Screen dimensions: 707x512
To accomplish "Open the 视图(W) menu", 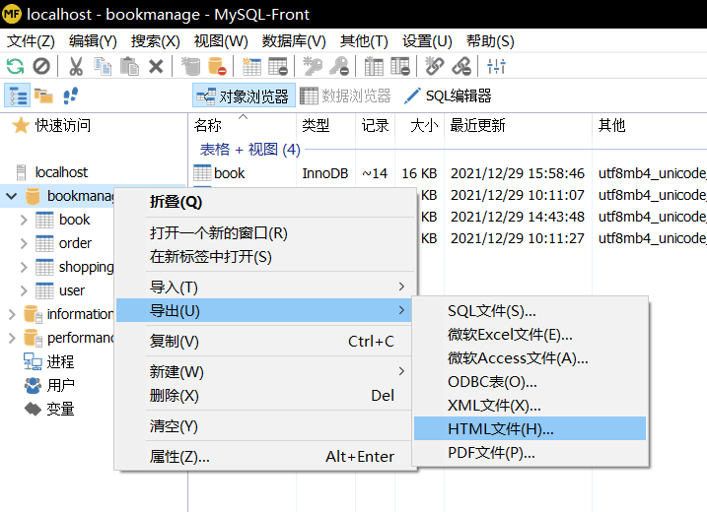I will pyautogui.click(x=221, y=41).
